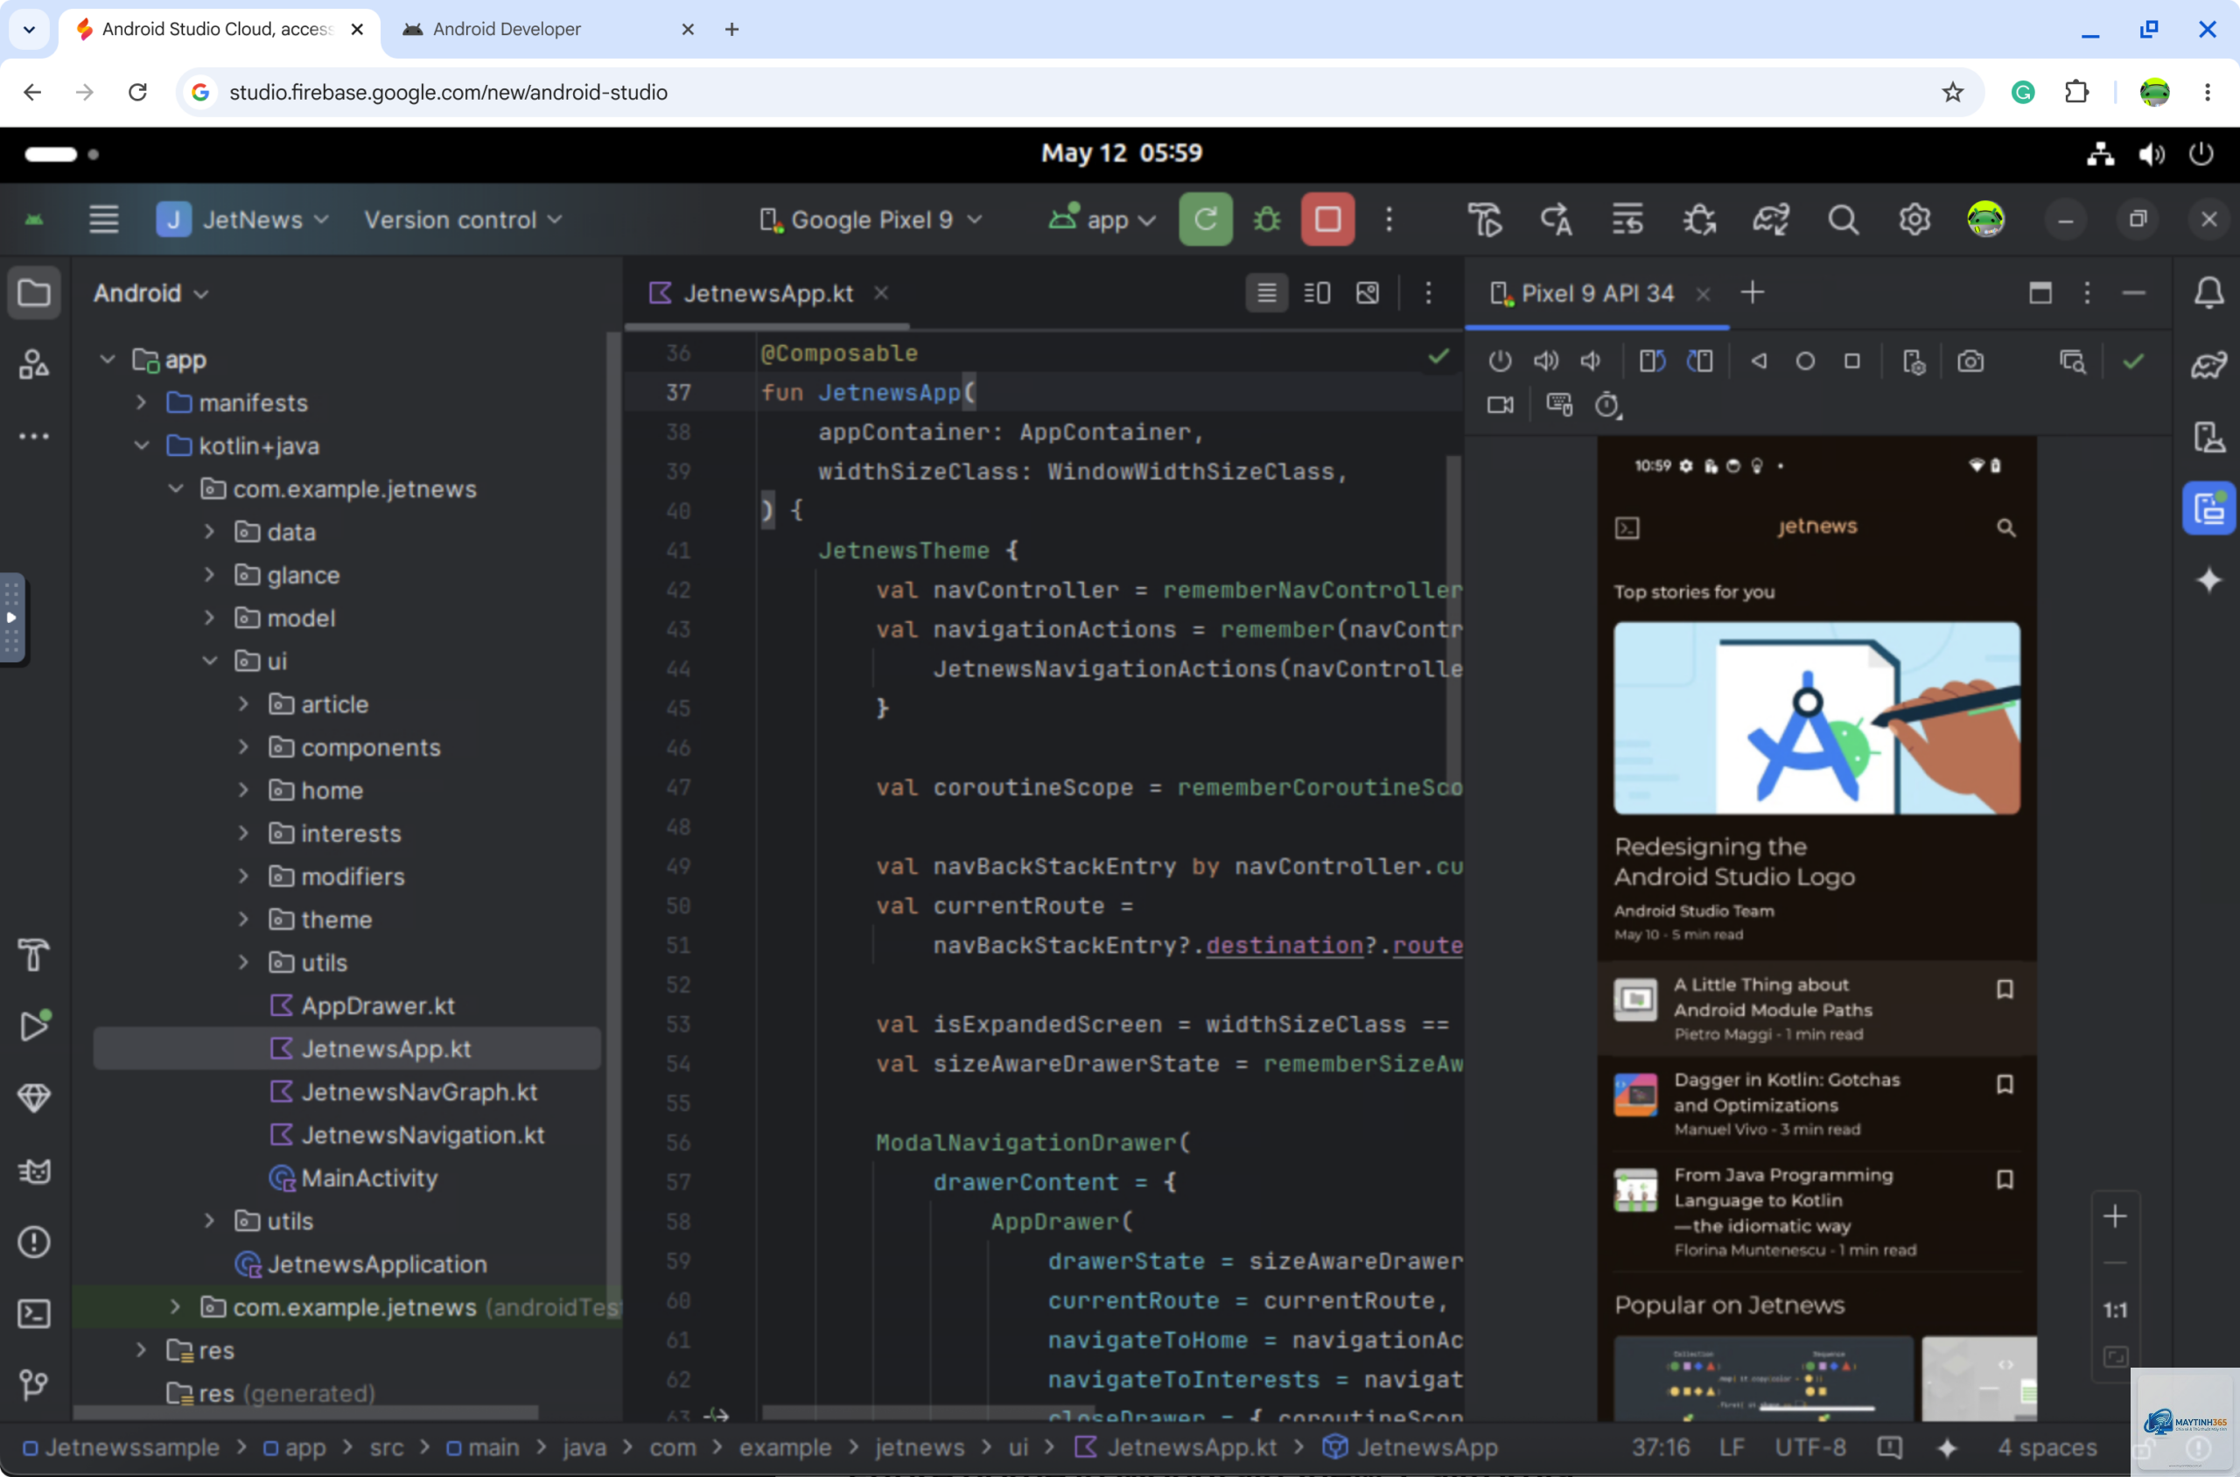
Task: Open the main hamburger menu
Action: pos(103,220)
